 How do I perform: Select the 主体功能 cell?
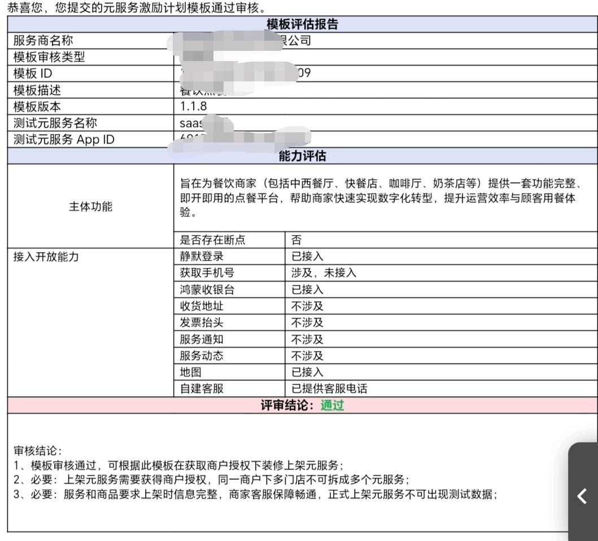tap(90, 206)
